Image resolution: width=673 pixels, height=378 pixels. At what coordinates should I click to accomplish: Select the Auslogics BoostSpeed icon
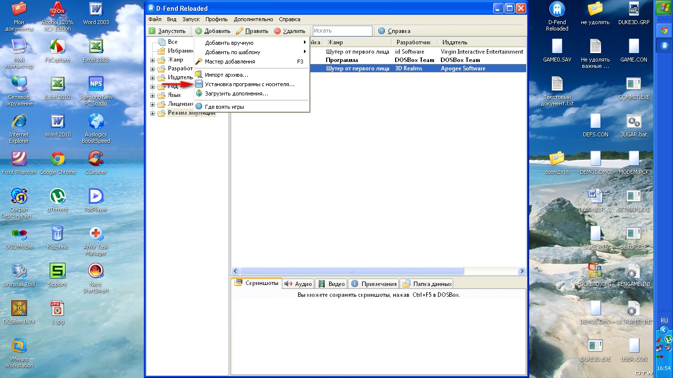[x=96, y=128]
